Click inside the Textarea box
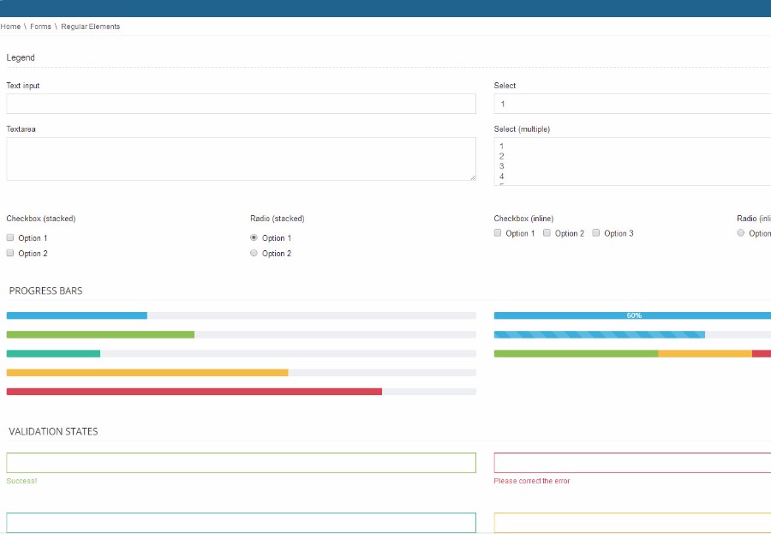Viewport: 771px width, 534px height. [x=241, y=159]
